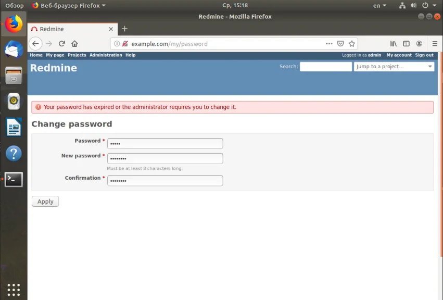Open My page in Redmine menu

pos(55,55)
